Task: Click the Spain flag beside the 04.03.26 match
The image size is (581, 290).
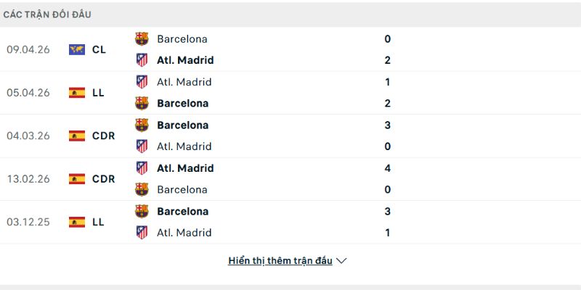Action: 77,136
